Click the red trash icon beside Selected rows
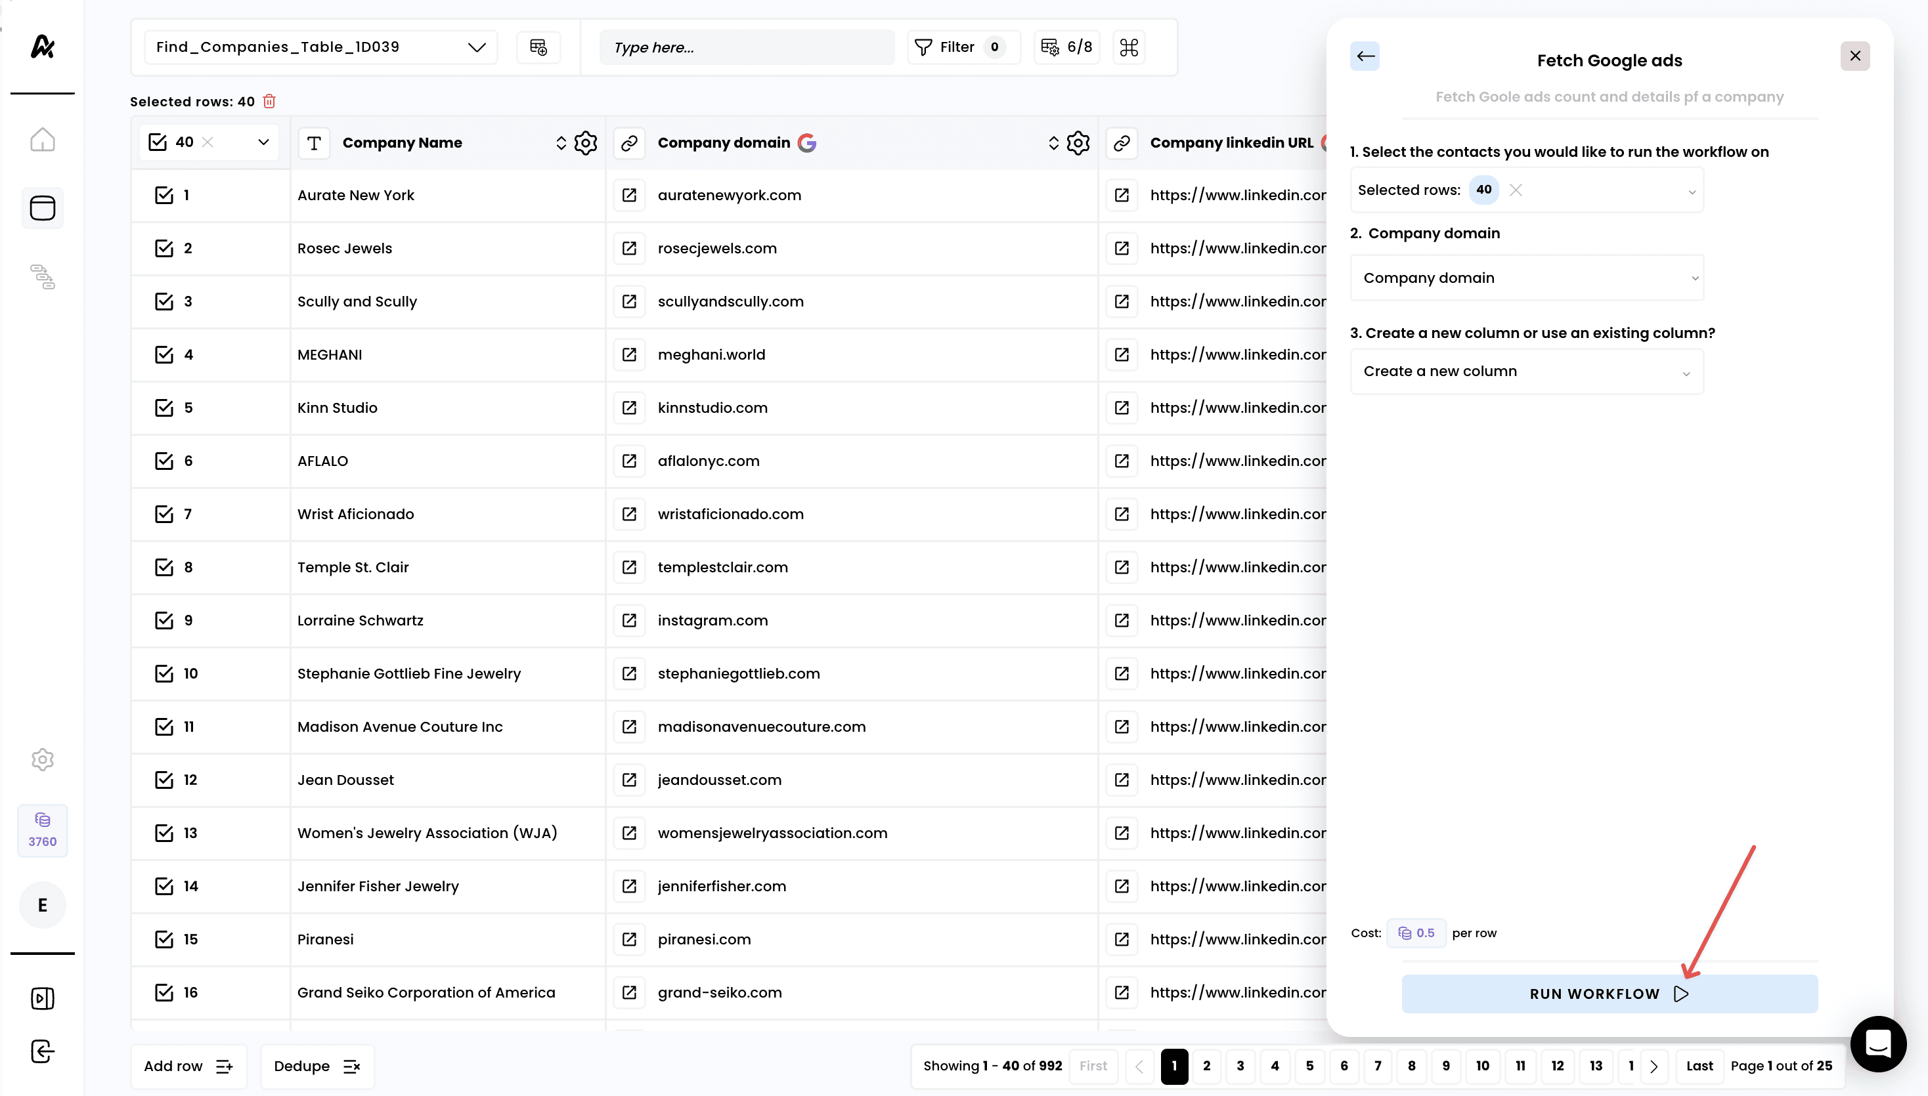 [269, 101]
